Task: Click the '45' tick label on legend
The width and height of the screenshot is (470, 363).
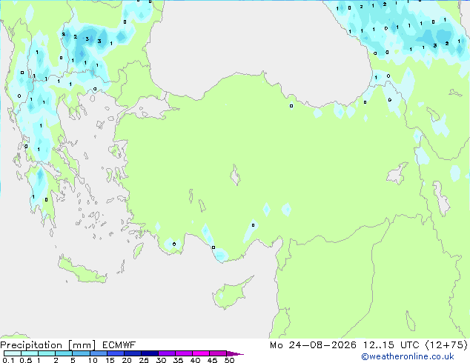Action: click(212, 360)
